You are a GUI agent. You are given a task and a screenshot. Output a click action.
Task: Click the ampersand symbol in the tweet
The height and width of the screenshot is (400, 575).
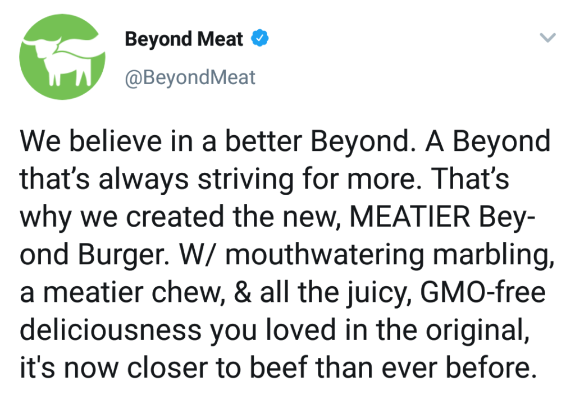point(243,292)
